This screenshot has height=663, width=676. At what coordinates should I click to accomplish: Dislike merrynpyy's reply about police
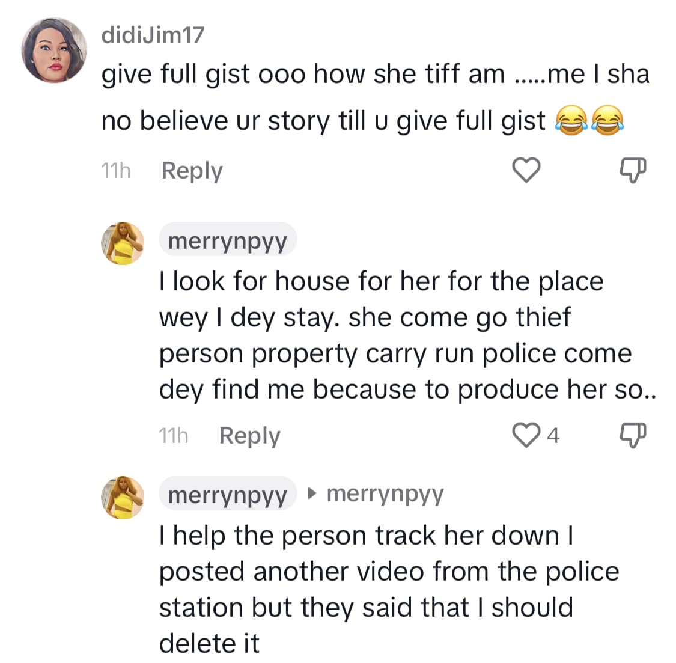pos(633,435)
